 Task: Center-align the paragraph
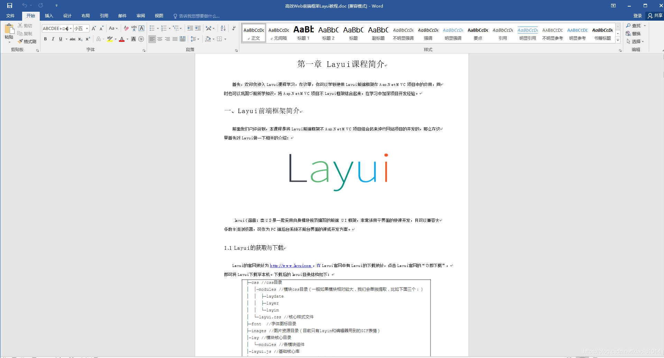click(160, 39)
